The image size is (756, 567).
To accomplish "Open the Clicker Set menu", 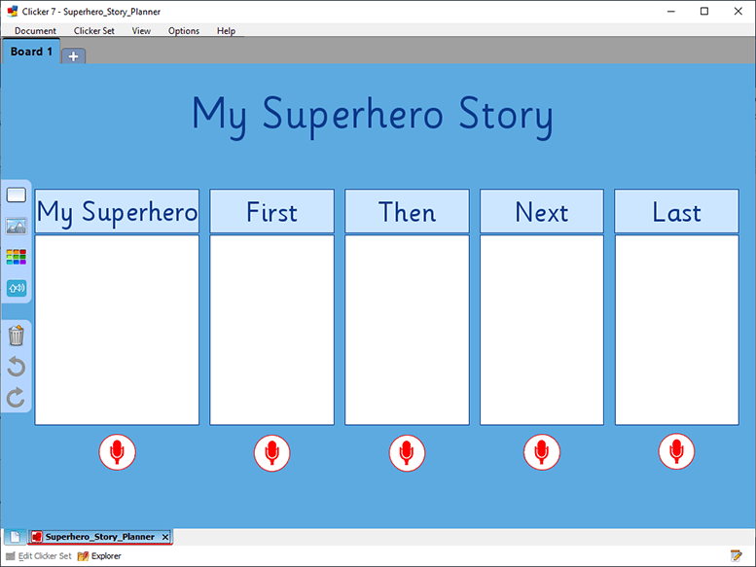I will coord(94,31).
